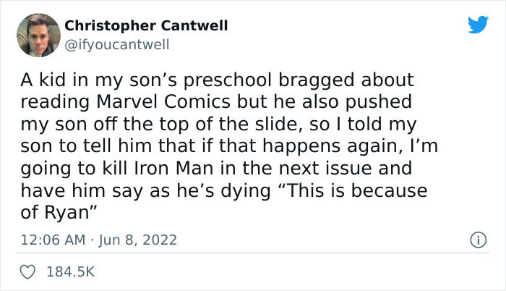This screenshot has width=506, height=291.
Task: Click the 184.5K likes count
Action: coord(72,271)
